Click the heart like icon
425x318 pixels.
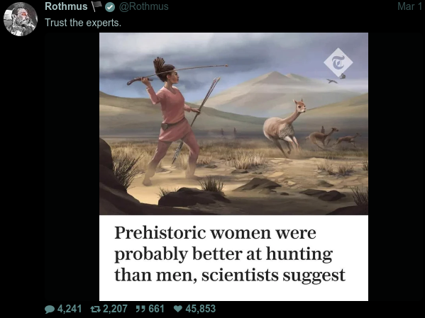coord(178,309)
